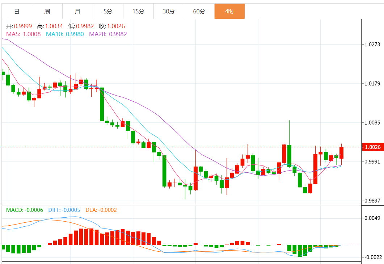The height and width of the screenshot is (264, 384).
Task: Click the 低 low price value
Action: pos(85,26)
